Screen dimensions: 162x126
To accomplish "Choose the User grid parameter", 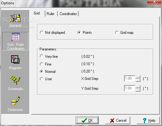I will pyautogui.click(x=46, y=79).
